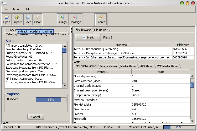Click the Property column header

(102, 72)
